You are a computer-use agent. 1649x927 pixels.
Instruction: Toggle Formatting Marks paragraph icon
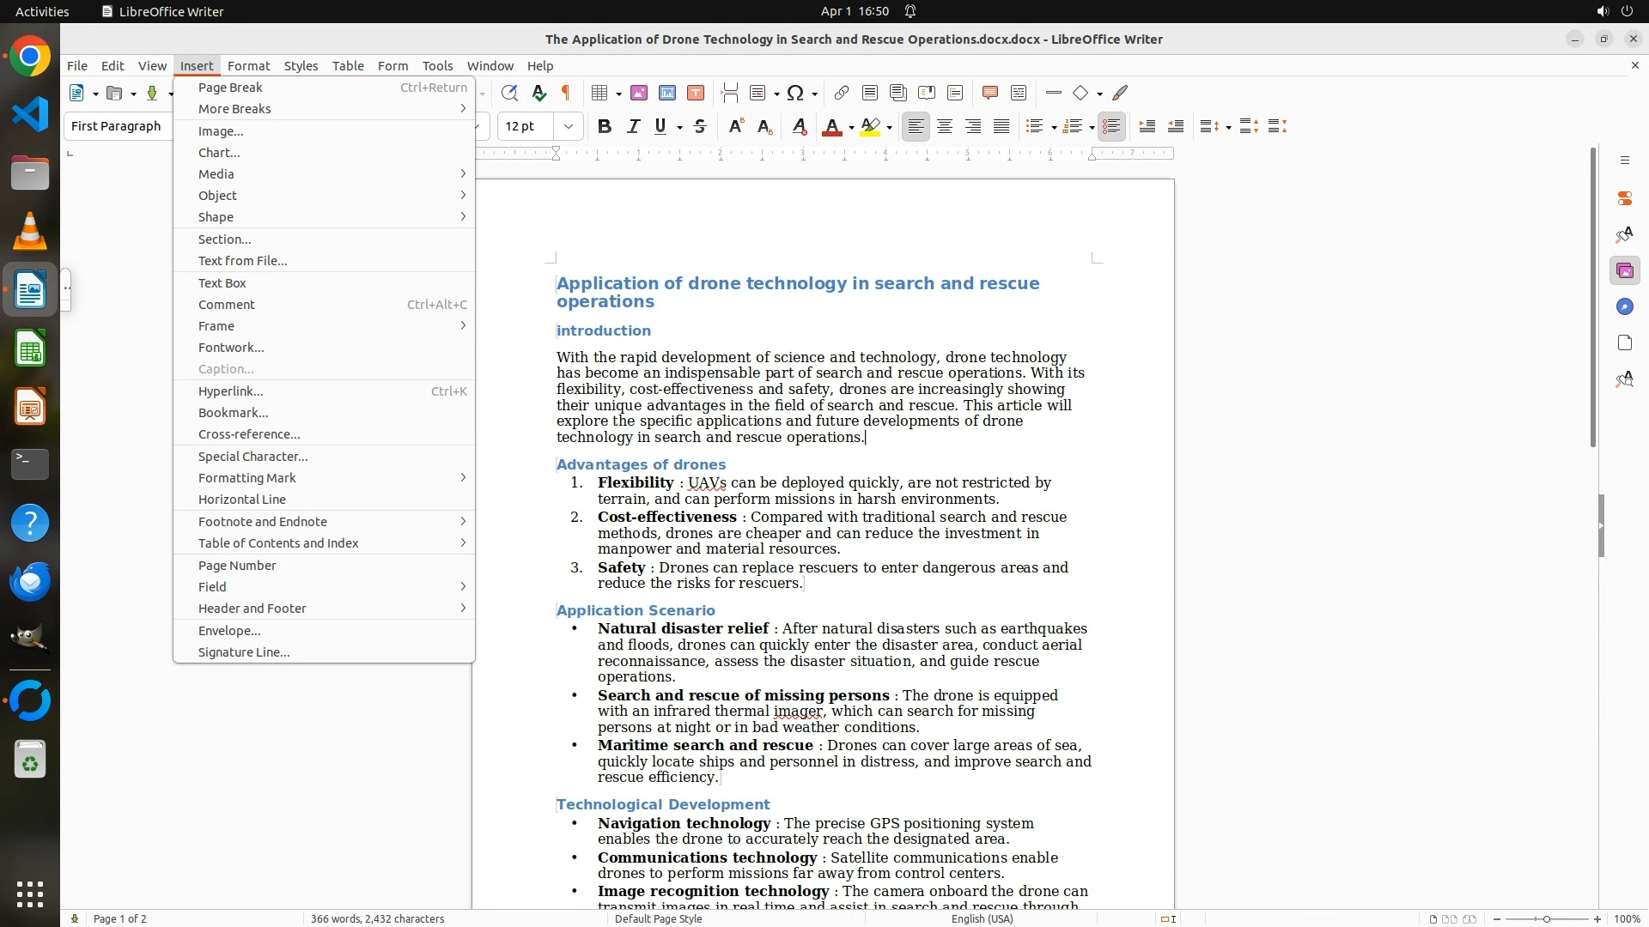pos(566,93)
